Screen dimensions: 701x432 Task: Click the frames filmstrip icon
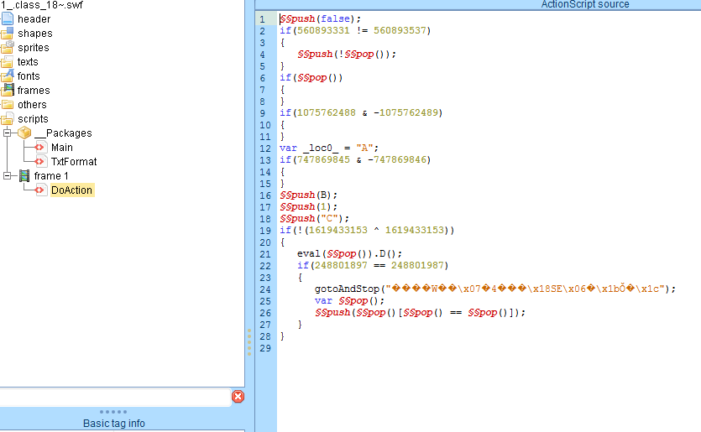click(x=8, y=91)
